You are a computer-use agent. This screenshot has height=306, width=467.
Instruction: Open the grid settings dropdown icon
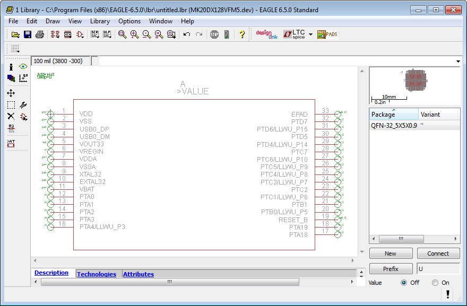click(15, 48)
